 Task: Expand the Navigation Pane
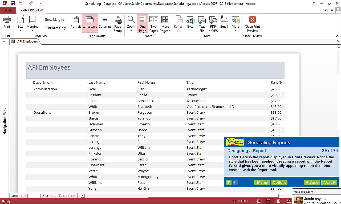pyautogui.click(x=4, y=41)
